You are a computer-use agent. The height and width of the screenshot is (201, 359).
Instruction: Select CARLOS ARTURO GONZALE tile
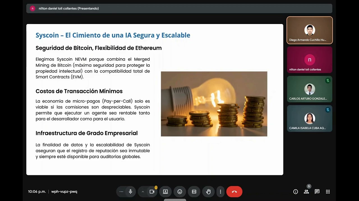[x=310, y=89]
